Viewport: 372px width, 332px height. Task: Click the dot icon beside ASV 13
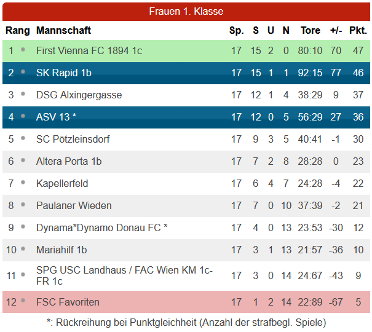tap(23, 116)
